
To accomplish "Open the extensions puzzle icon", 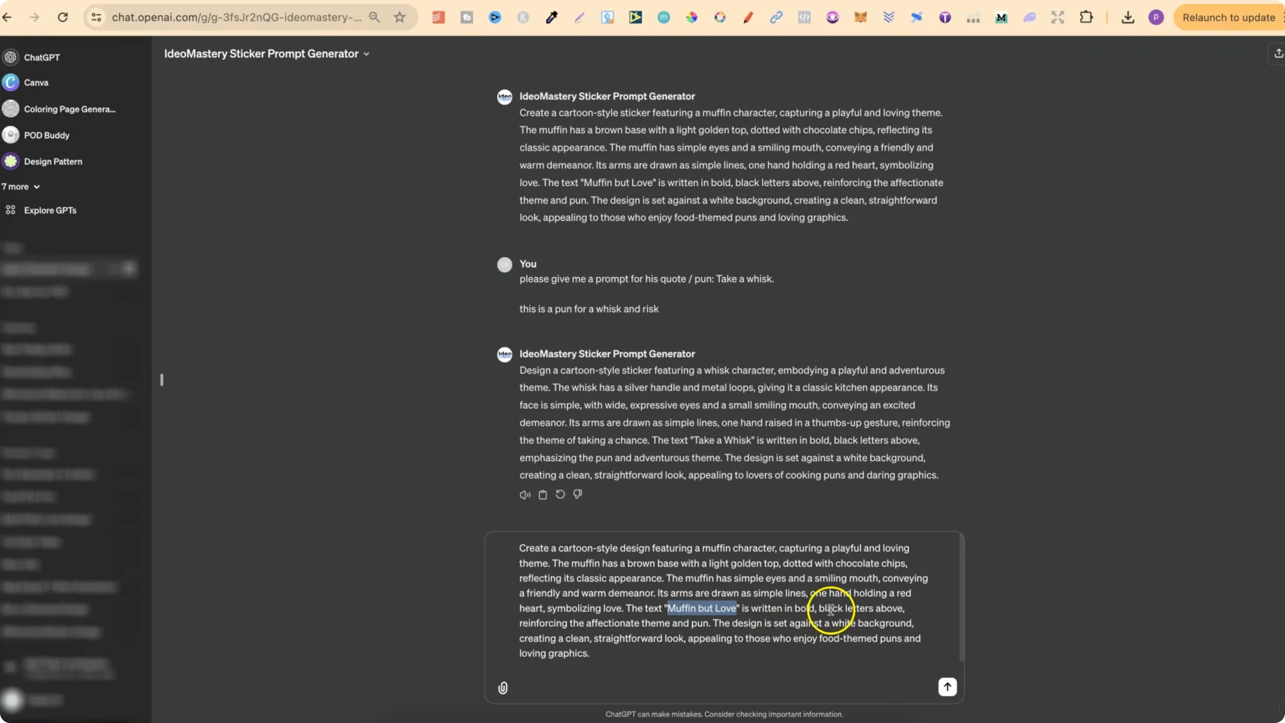I will (1086, 17).
